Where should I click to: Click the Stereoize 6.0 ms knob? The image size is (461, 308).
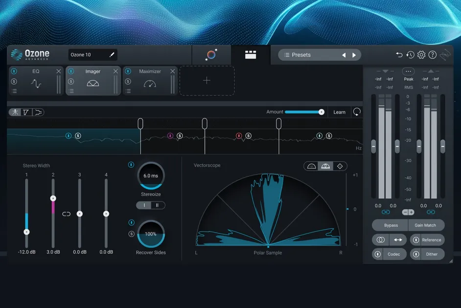[x=151, y=176]
